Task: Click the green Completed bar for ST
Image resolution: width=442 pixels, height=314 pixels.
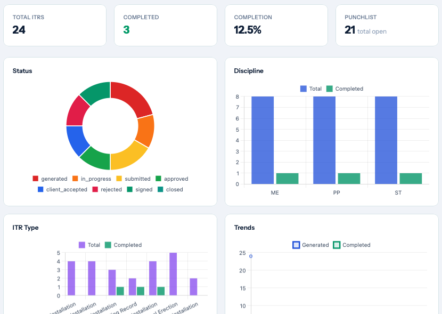Action: pos(411,179)
